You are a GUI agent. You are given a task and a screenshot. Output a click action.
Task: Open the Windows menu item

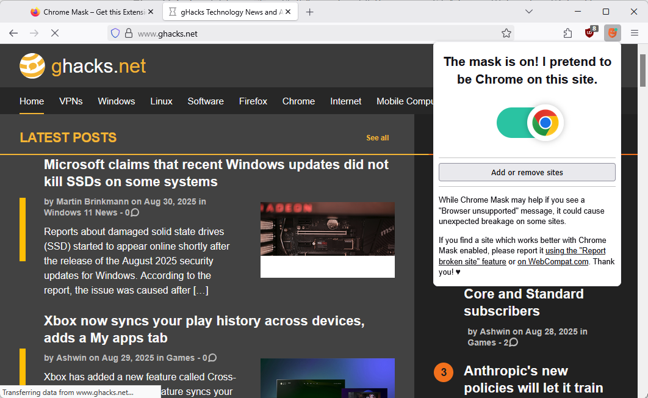pyautogui.click(x=117, y=101)
